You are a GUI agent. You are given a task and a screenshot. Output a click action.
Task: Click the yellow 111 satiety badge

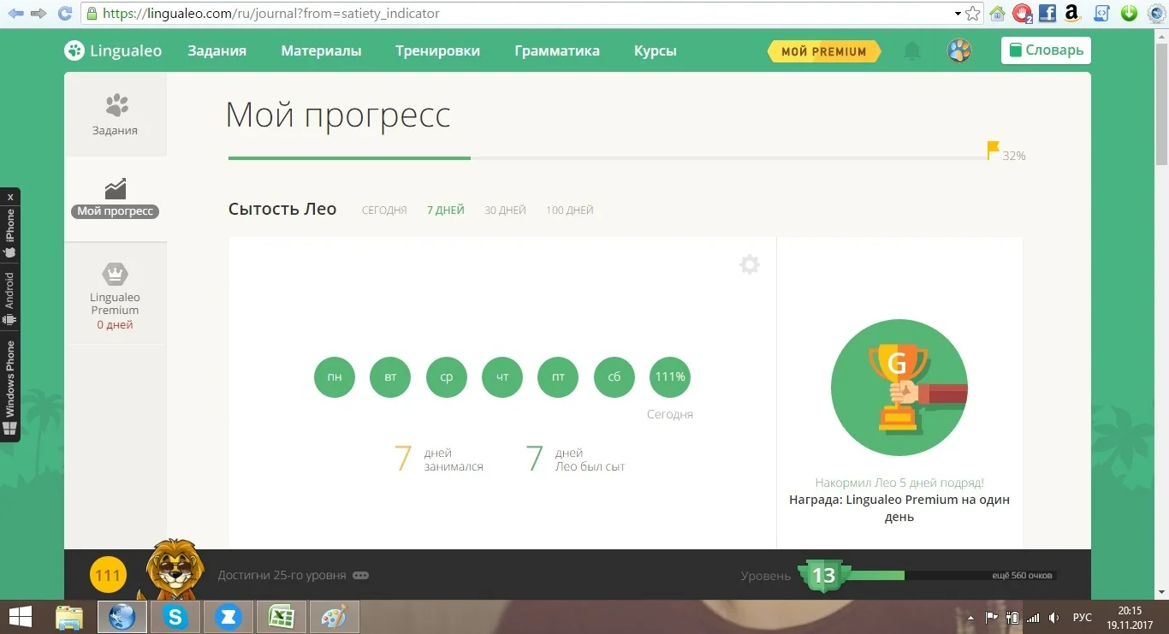tap(108, 576)
